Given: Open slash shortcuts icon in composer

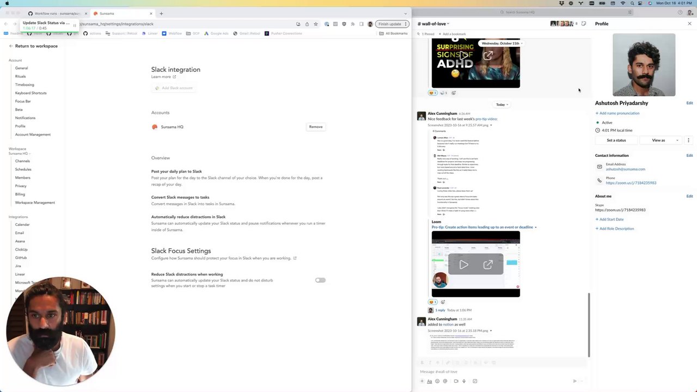Looking at the screenshot, I should tap(475, 381).
